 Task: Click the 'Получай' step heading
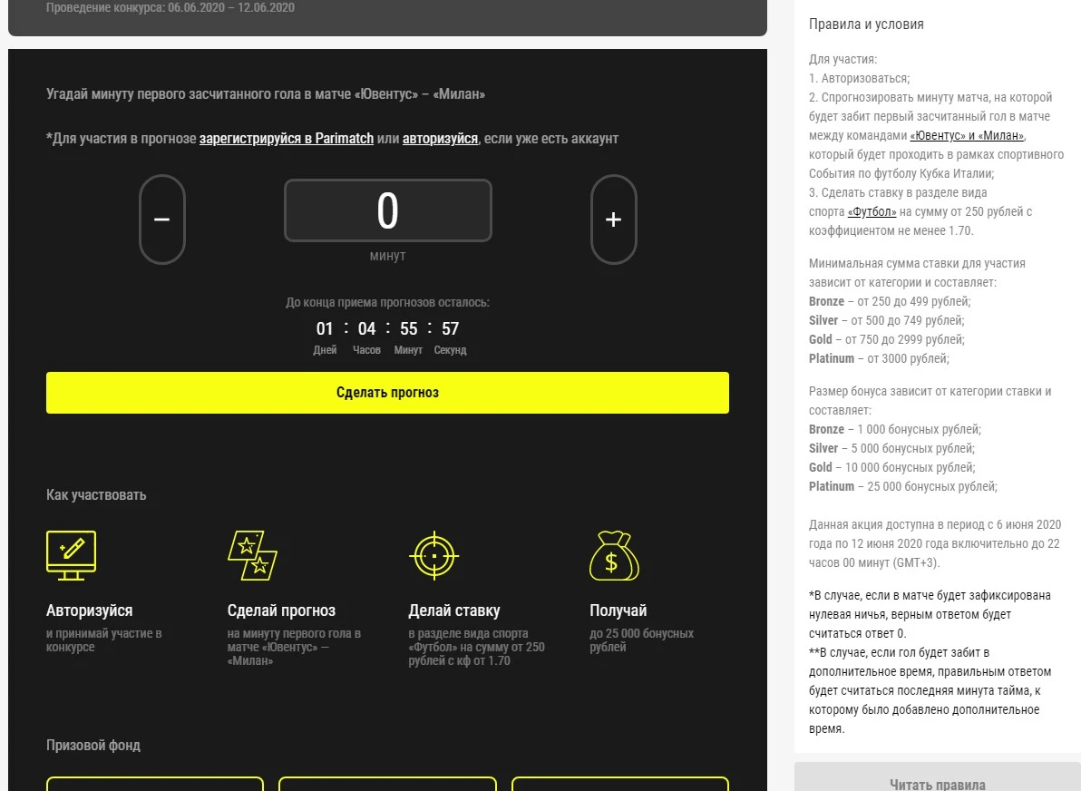click(x=618, y=610)
